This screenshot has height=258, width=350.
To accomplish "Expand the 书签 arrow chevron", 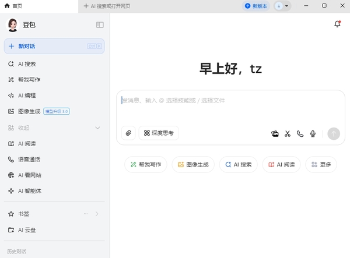I will tap(97, 214).
